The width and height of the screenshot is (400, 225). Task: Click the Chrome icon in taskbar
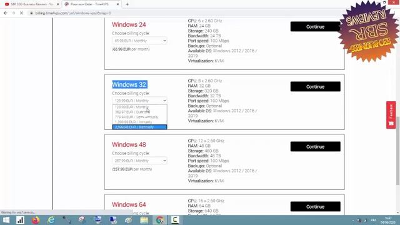click(x=160, y=220)
